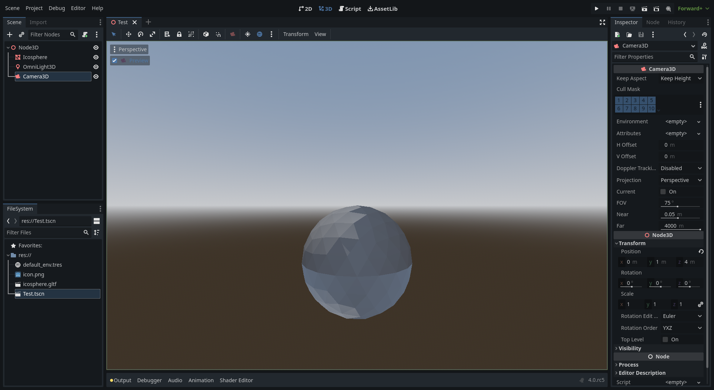Switch to the Script workspace
The width and height of the screenshot is (714, 390).
[350, 9]
